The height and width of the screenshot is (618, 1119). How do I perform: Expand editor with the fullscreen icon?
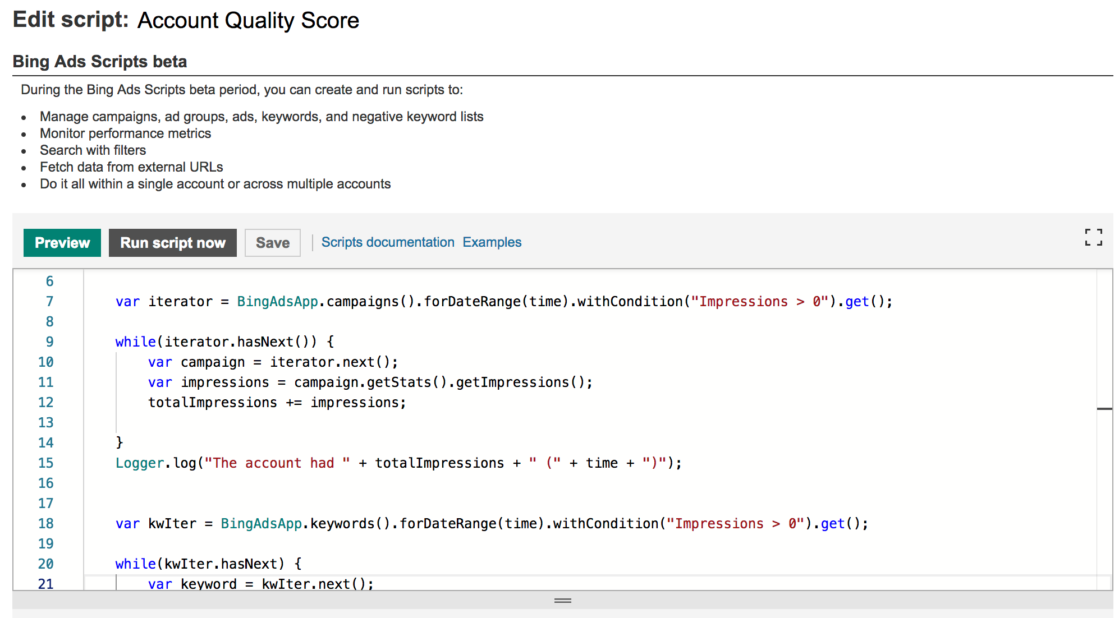point(1093,237)
